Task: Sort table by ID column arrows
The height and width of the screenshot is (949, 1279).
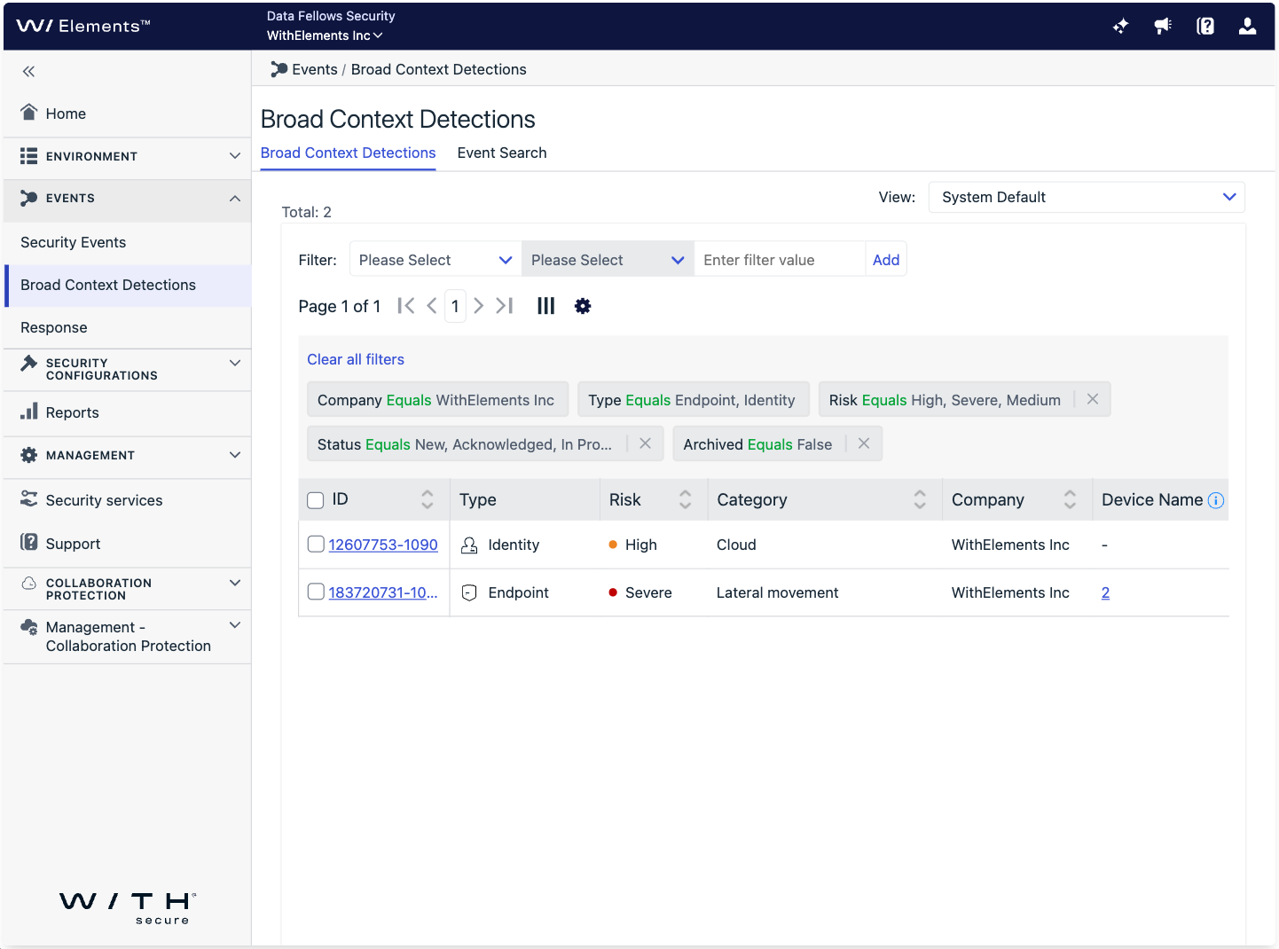Action: [428, 499]
